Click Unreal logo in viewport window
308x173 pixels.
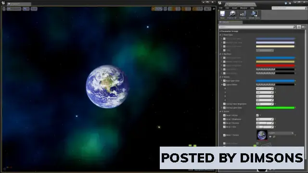[x=3, y=3]
